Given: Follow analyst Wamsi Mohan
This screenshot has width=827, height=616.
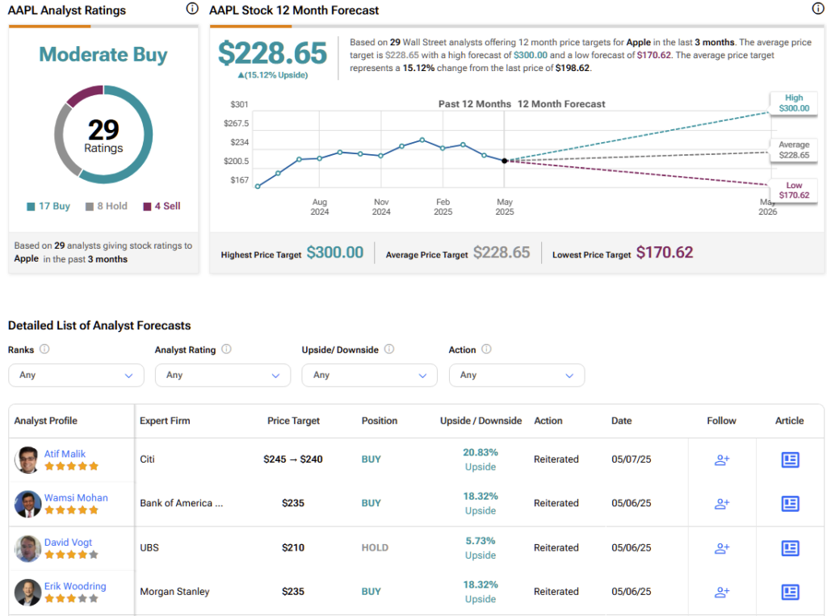Looking at the screenshot, I should tap(721, 504).
